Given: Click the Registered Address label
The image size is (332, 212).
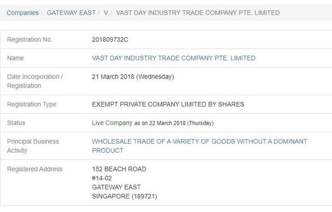Looking at the screenshot, I should tap(35, 169).
